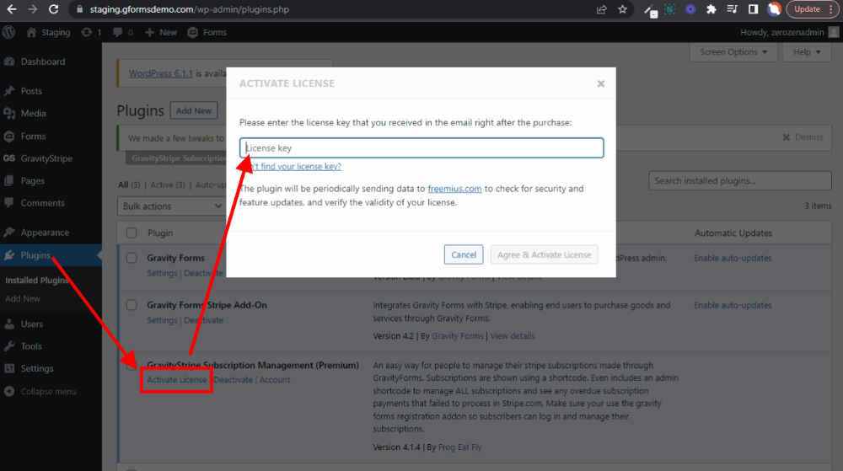Viewport: 843px width, 471px height.
Task: Enable auto-updates for Stripe Add-On
Action: (733, 305)
